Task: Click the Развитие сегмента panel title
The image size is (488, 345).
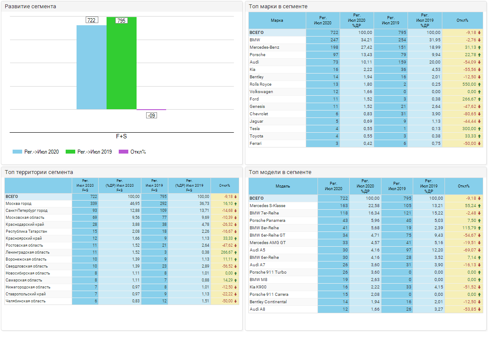Action: click(30, 6)
